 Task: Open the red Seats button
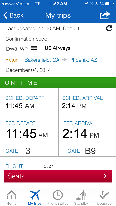pos(58,176)
